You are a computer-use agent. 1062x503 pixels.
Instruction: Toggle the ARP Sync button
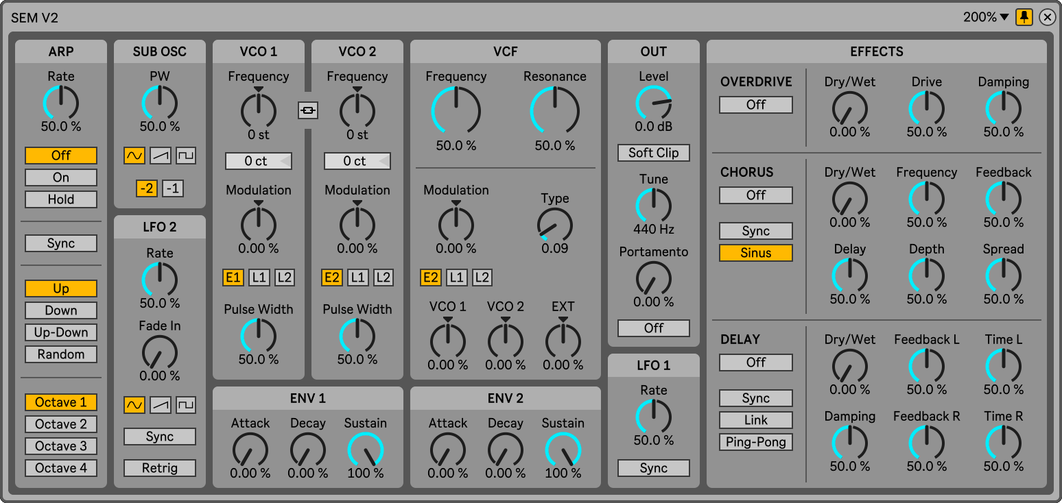[61, 243]
